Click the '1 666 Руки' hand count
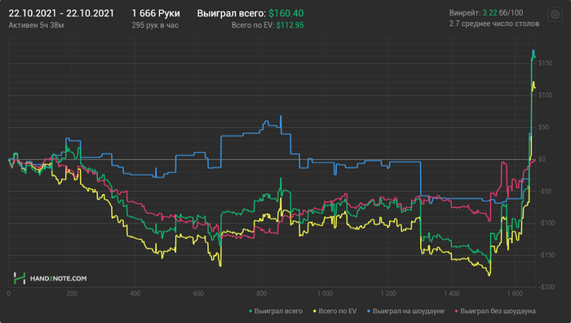Viewport: 571px width, 323px height. pyautogui.click(x=156, y=14)
